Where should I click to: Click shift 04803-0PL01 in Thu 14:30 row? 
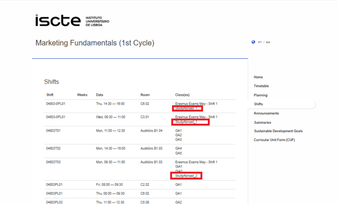pos(55,104)
